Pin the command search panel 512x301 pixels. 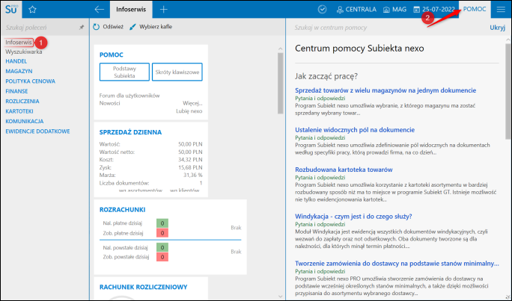point(82,28)
